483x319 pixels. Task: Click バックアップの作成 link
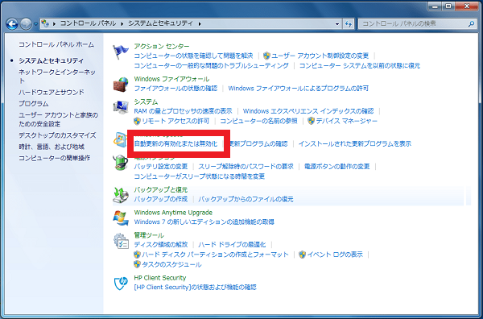(161, 199)
